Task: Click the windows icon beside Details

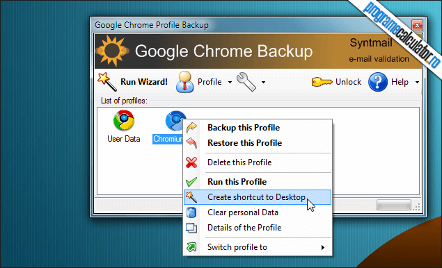Action: [191, 228]
